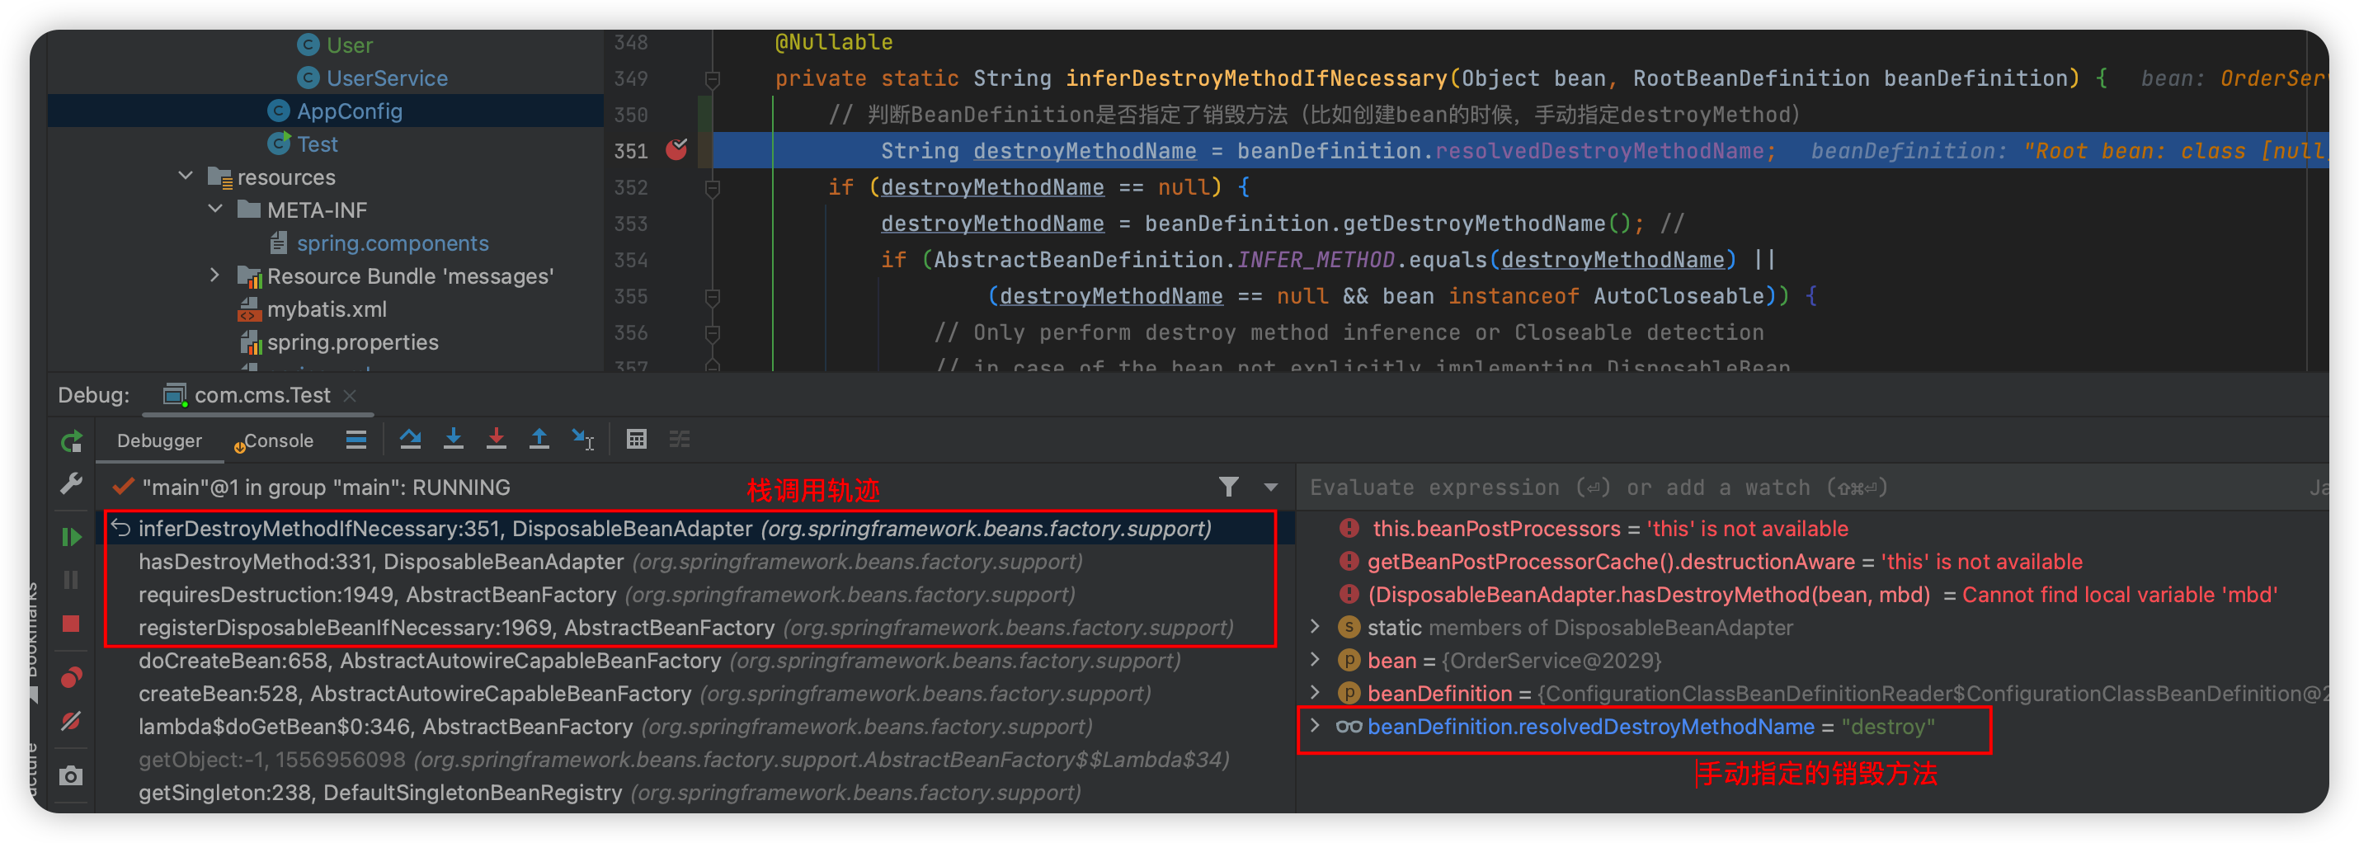Click the Step Into icon
This screenshot has height=843, width=2359.
[454, 440]
